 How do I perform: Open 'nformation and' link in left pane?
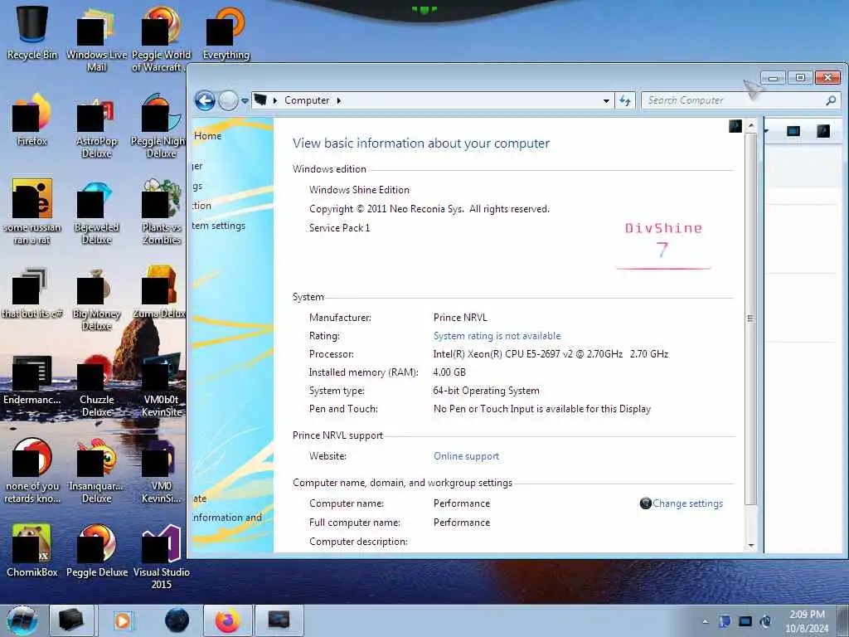pos(227,518)
